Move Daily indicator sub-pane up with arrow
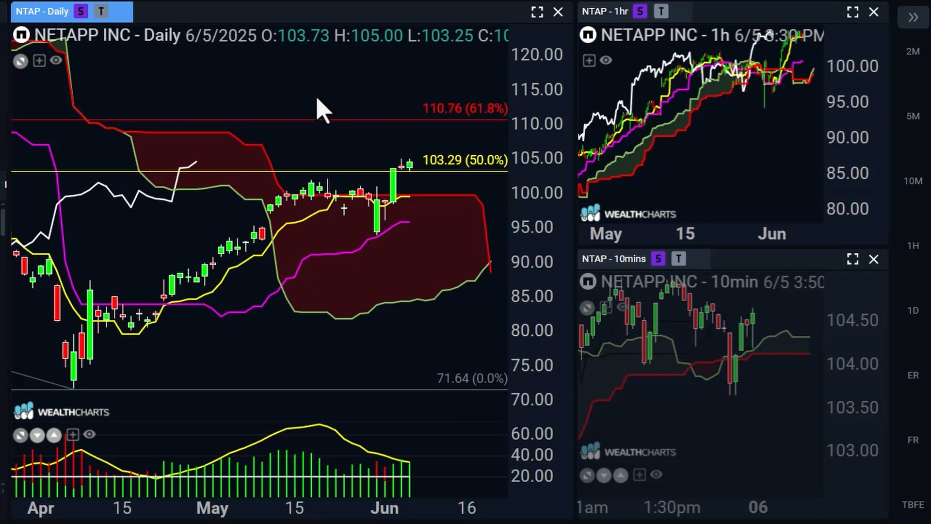The height and width of the screenshot is (524, 931). coord(54,435)
